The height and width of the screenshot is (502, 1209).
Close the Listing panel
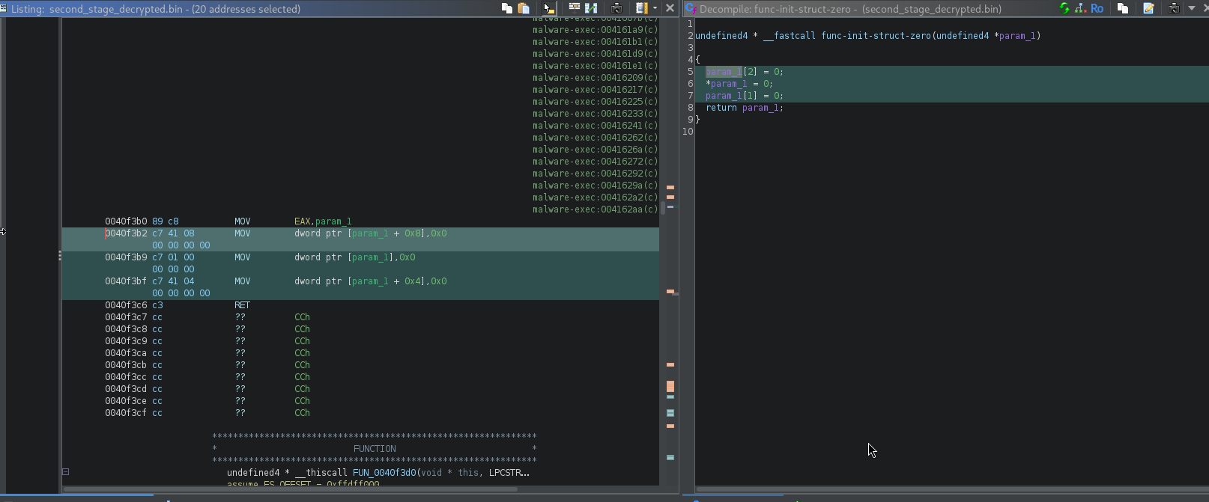click(670, 8)
